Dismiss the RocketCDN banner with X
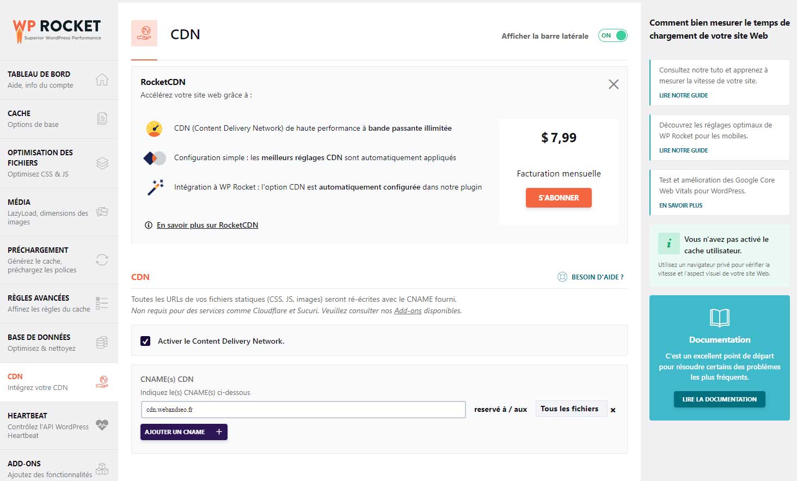797x481 pixels. point(614,84)
